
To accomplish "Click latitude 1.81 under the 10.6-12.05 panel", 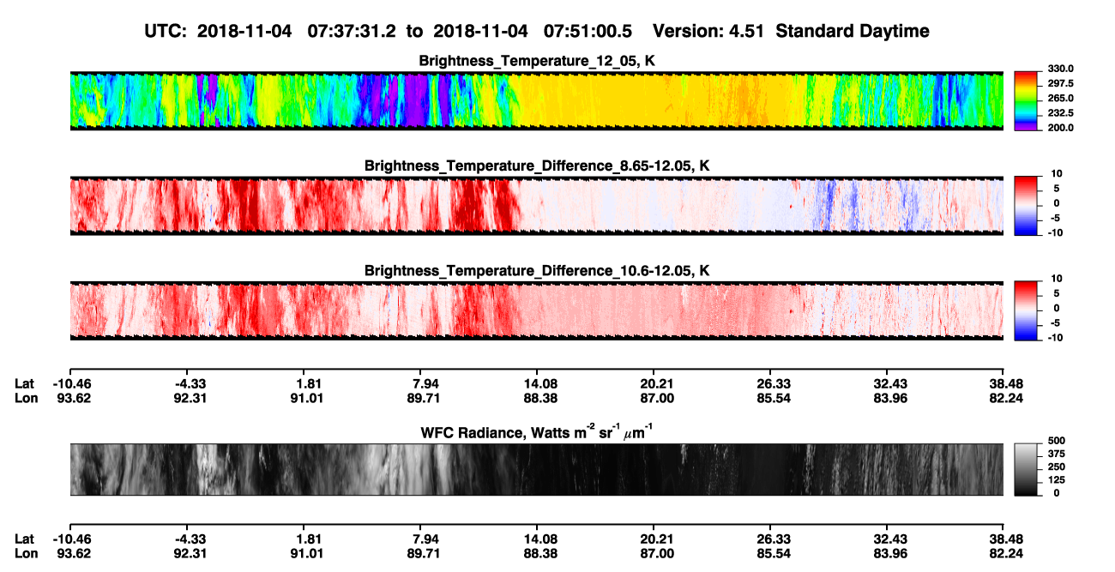I will tap(304, 383).
